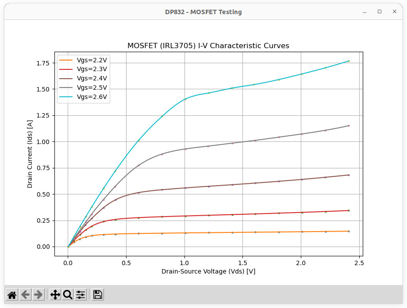
Task: Select the Pan axes tool
Action: (x=55, y=295)
